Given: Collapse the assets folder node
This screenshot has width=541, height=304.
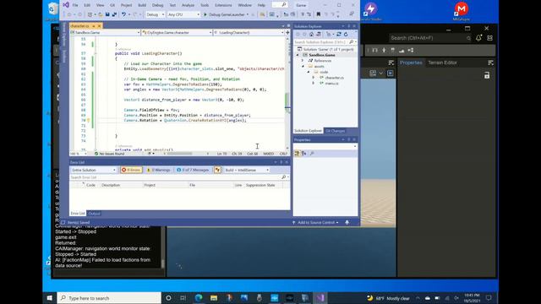Looking at the screenshot, I should (303, 66).
